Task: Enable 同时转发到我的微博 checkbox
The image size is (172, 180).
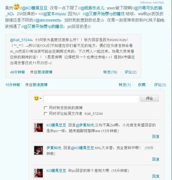Action: point(46,108)
